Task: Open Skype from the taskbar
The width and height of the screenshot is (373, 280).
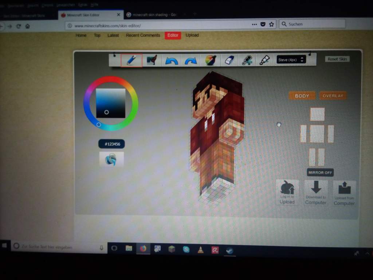Action: tap(186, 249)
